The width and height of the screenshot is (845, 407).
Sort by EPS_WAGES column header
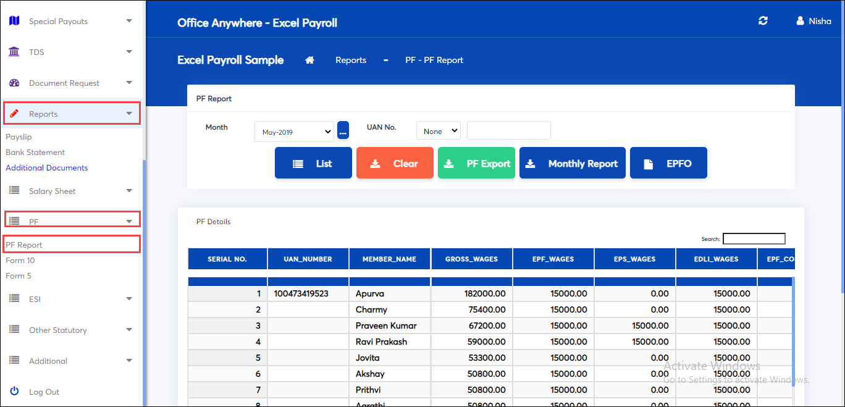pyautogui.click(x=635, y=259)
